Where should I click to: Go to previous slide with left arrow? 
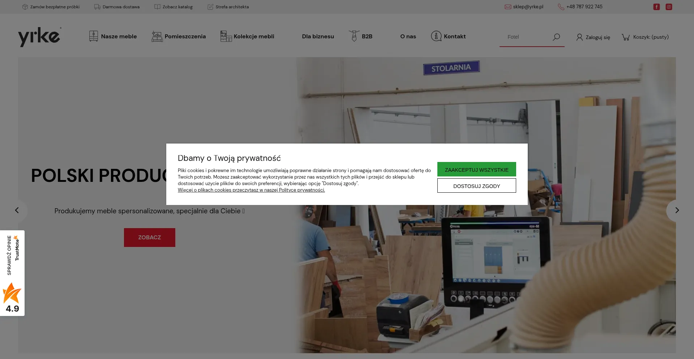pos(17,210)
